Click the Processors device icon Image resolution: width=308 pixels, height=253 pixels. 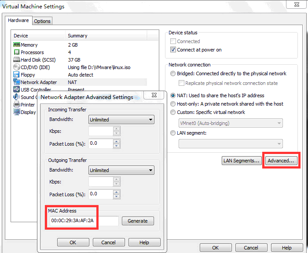[17, 52]
